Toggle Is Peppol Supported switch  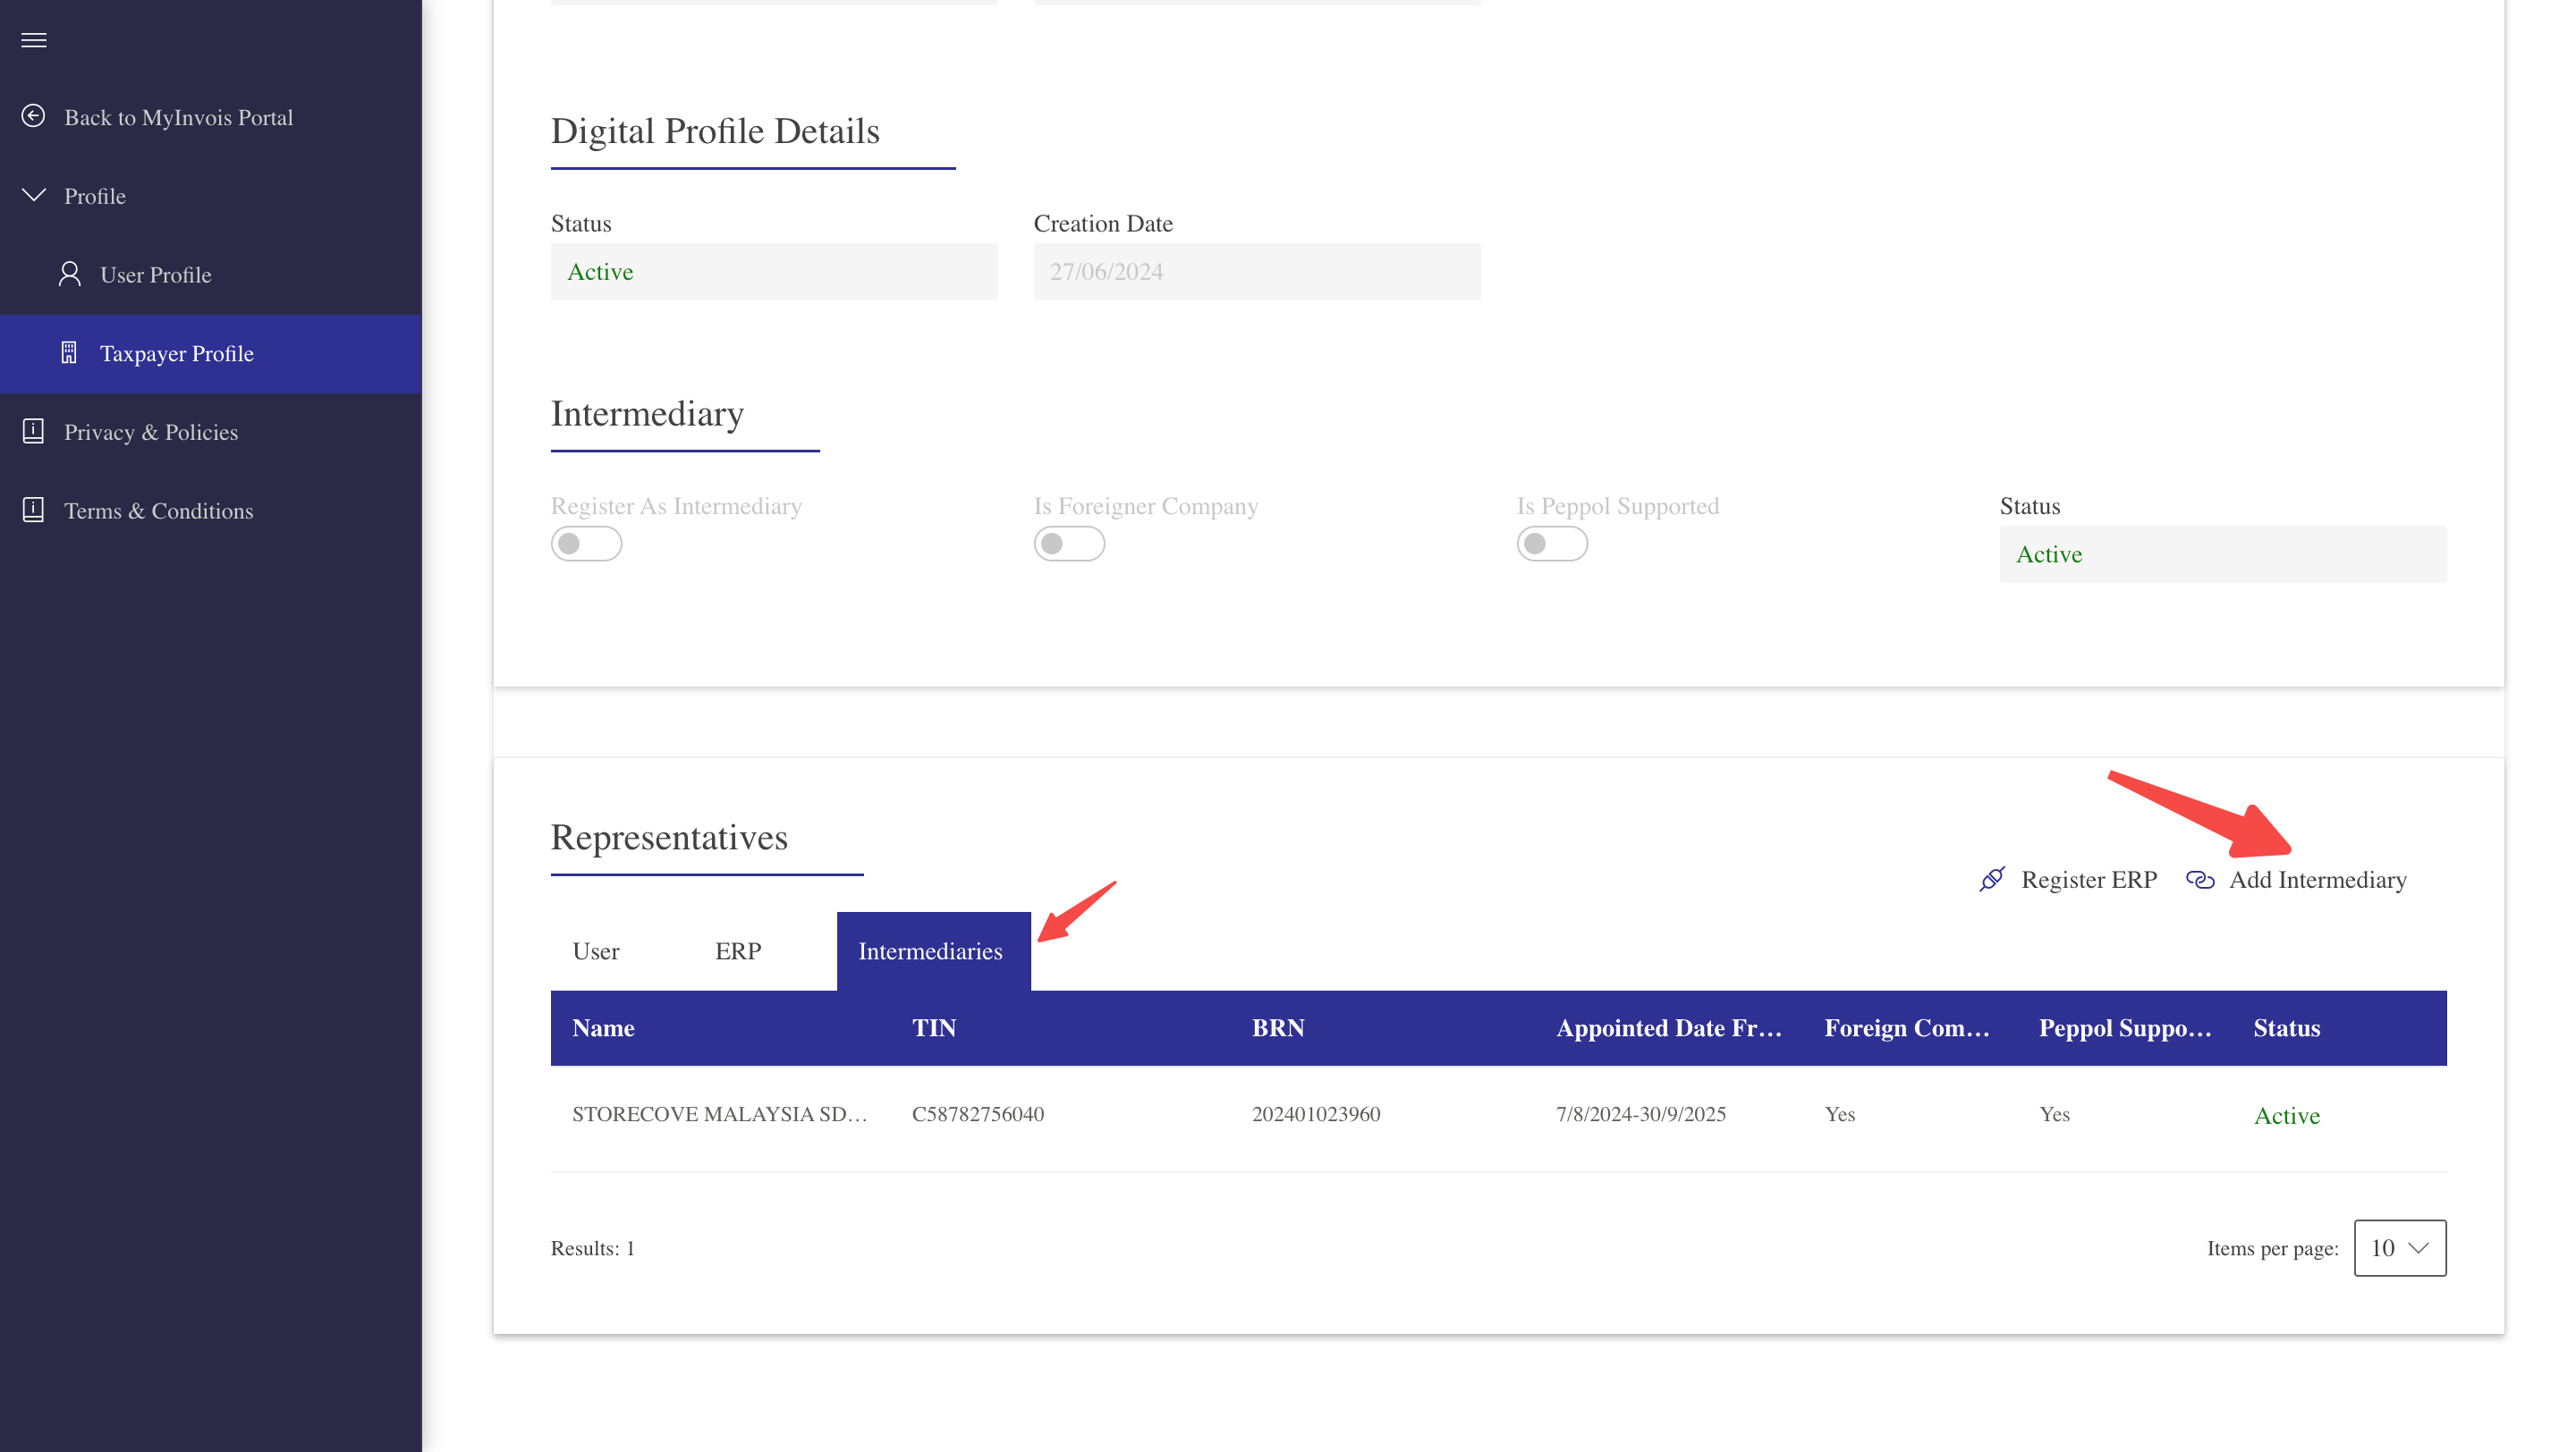tap(1552, 544)
